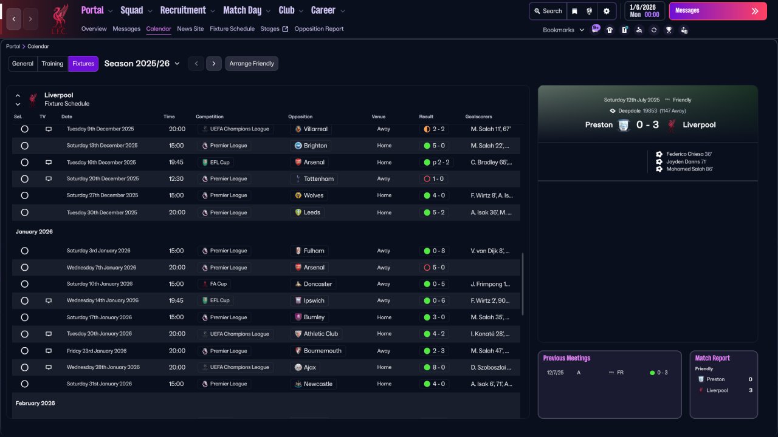Switch to the News Site tab
Screen dimensions: 778x437
(x=190, y=29)
